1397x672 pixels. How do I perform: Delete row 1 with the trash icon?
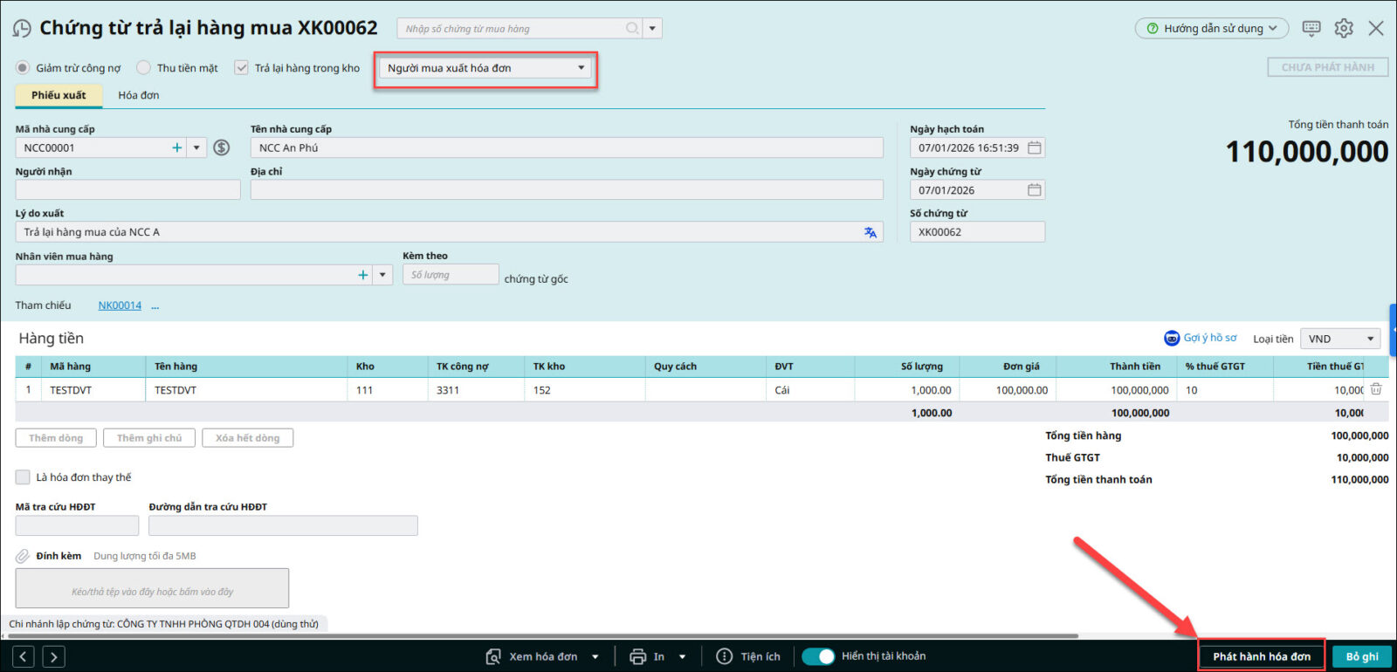[x=1376, y=389]
